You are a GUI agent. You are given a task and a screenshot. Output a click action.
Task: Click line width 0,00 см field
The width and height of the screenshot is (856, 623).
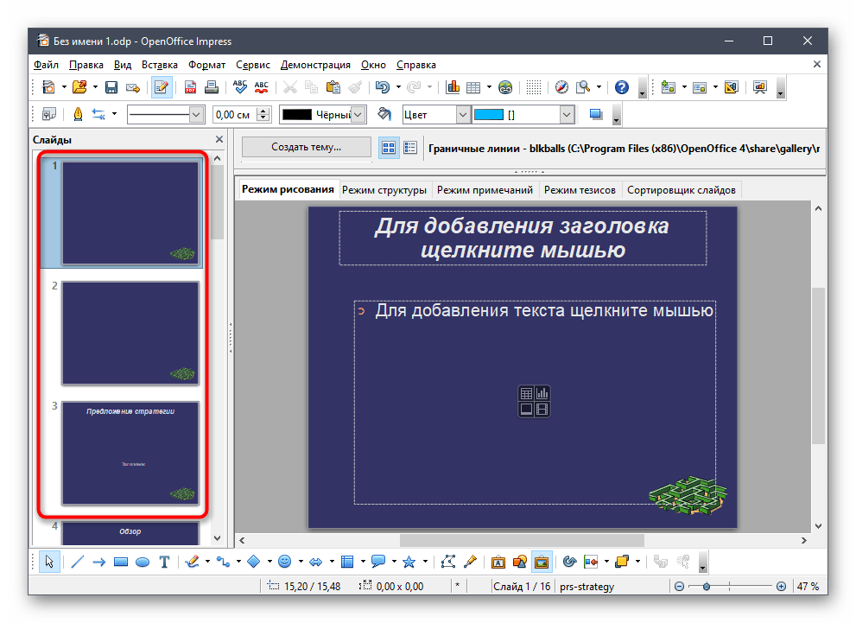click(x=235, y=115)
